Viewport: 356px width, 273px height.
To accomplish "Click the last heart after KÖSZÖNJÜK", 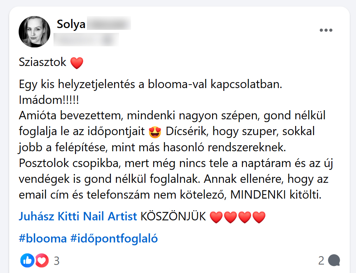I will tap(259, 217).
